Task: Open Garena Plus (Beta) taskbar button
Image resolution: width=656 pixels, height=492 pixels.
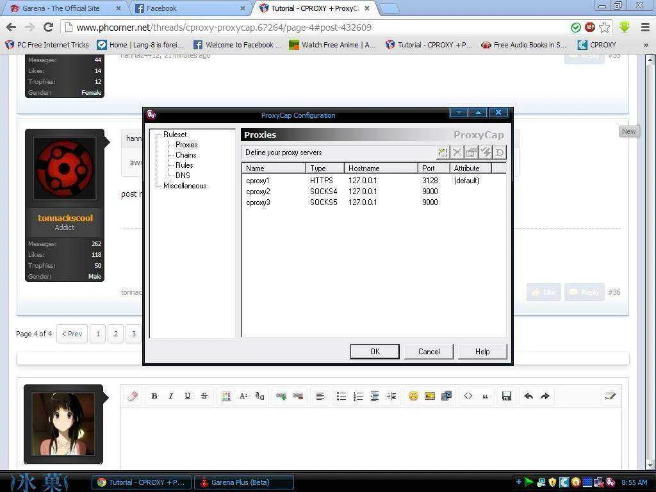Action: (244, 482)
